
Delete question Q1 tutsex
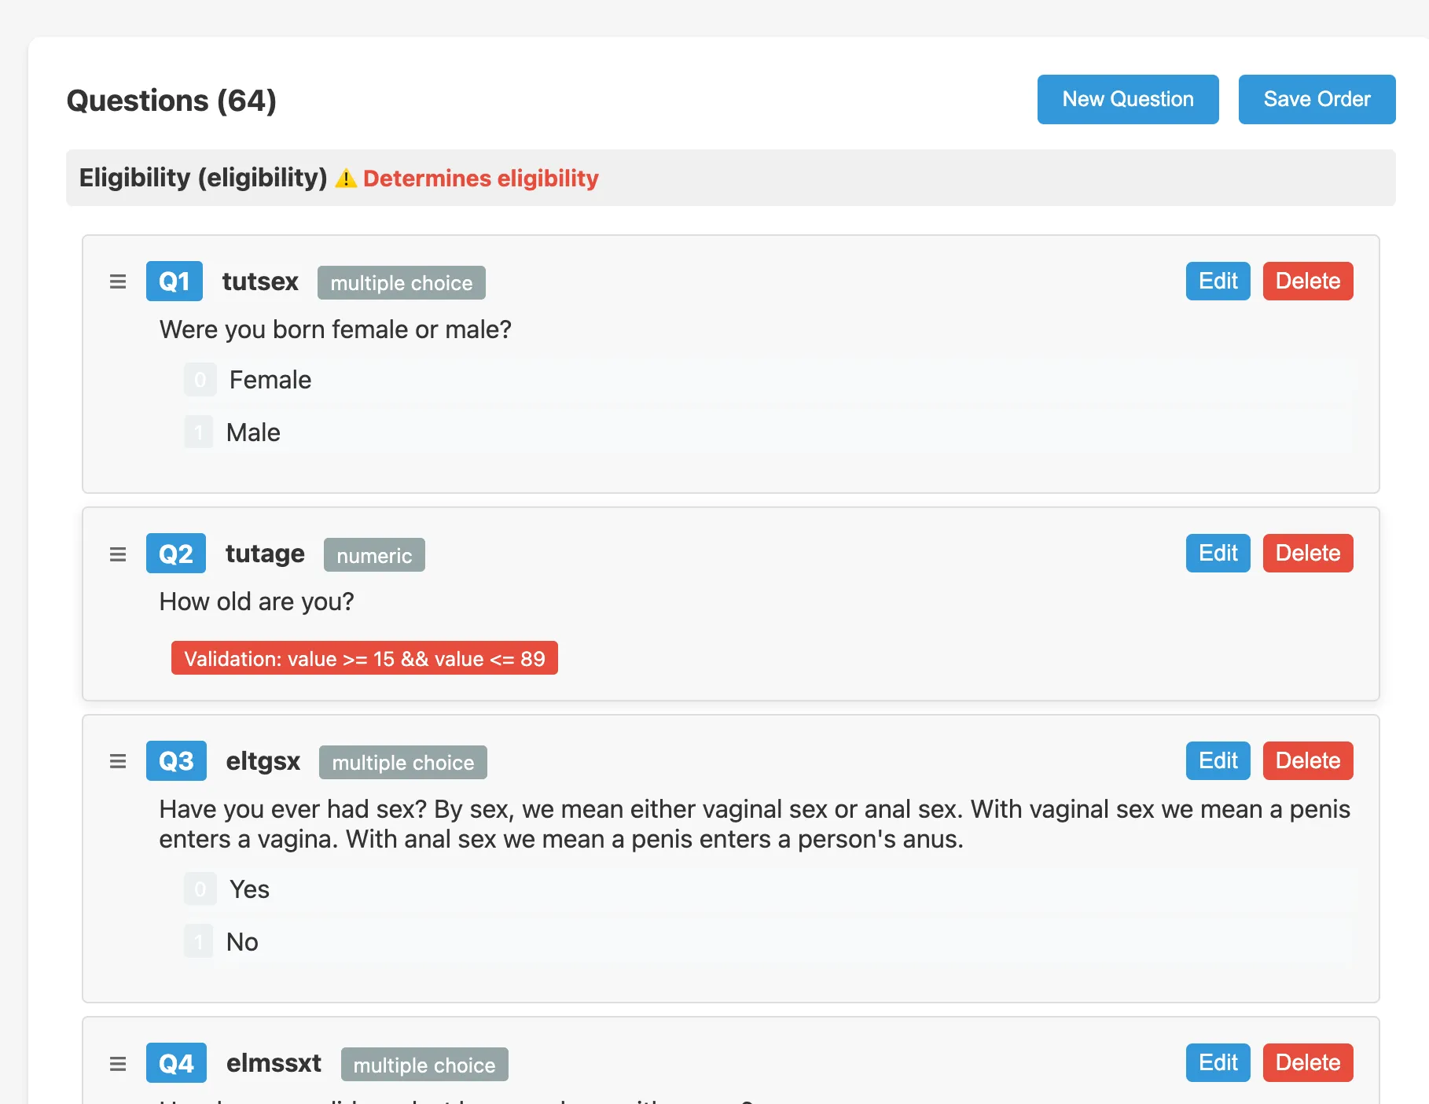tap(1308, 281)
